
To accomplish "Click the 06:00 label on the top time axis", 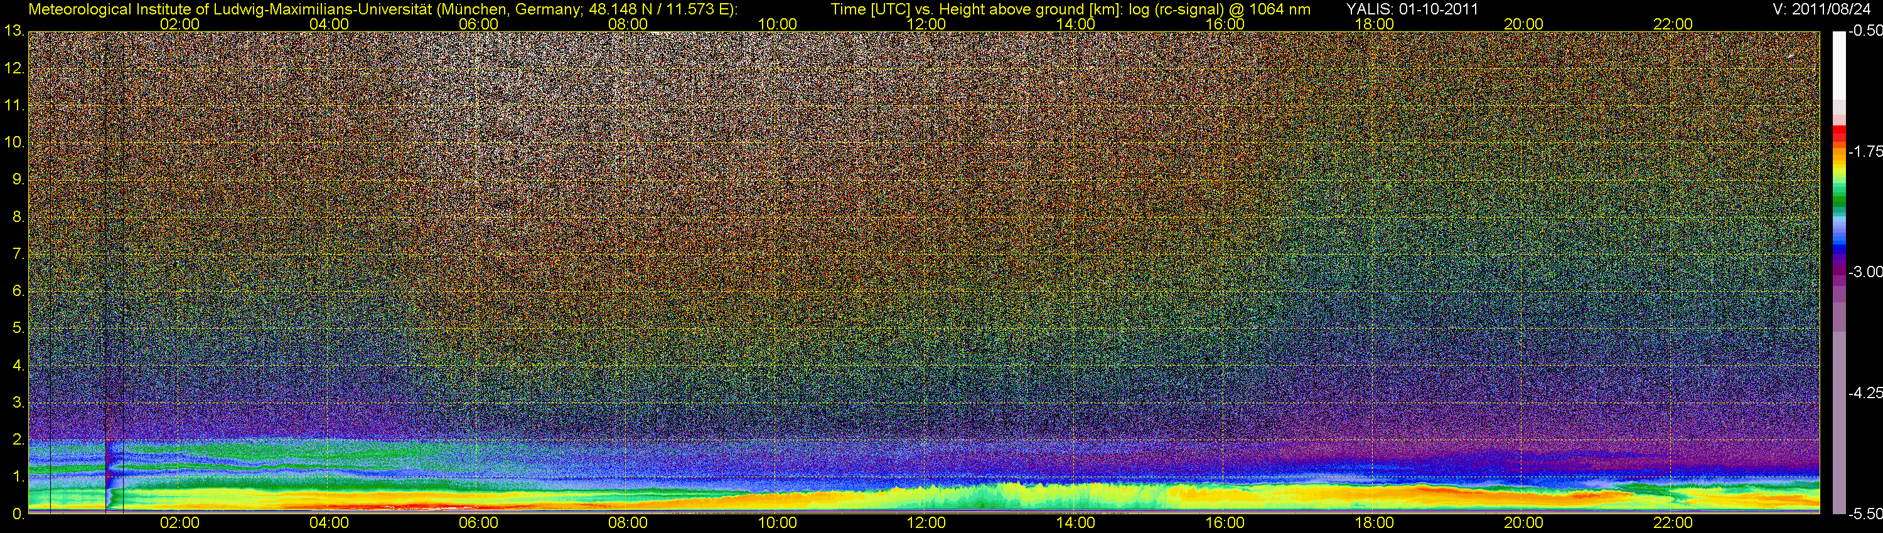I will (x=478, y=24).
